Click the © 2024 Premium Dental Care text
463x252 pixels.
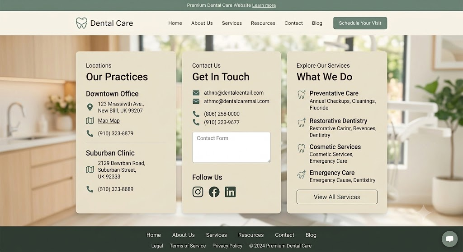[280, 246]
